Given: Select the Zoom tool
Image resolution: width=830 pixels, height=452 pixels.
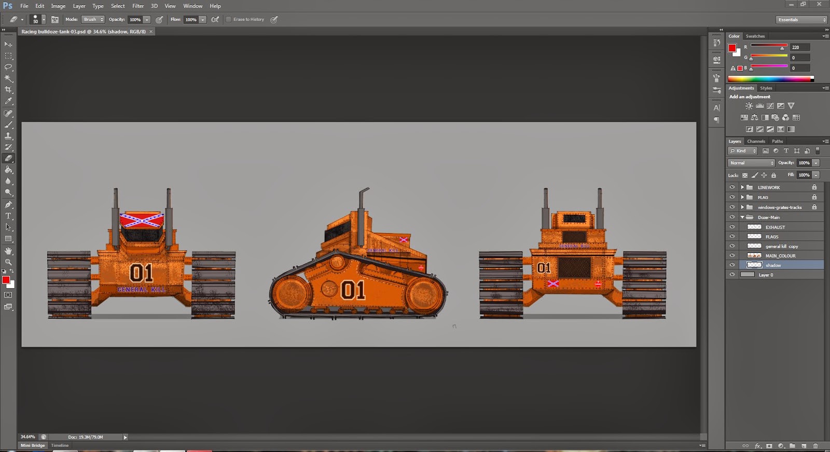Looking at the screenshot, I should 8,262.
